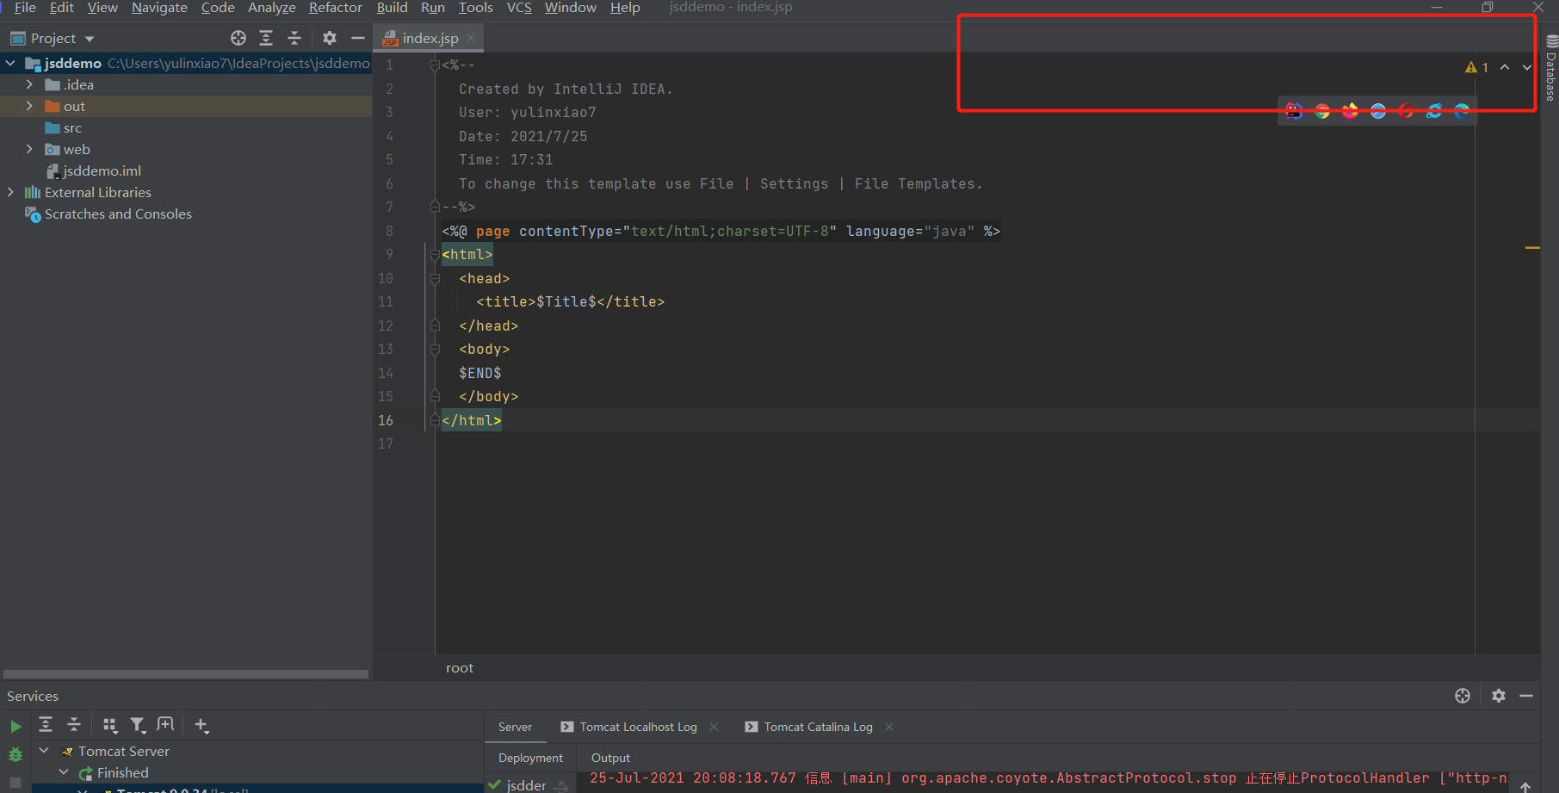Open index.jsp in Chrome browser
Viewport: 1559px width, 793px height.
coord(1322,110)
